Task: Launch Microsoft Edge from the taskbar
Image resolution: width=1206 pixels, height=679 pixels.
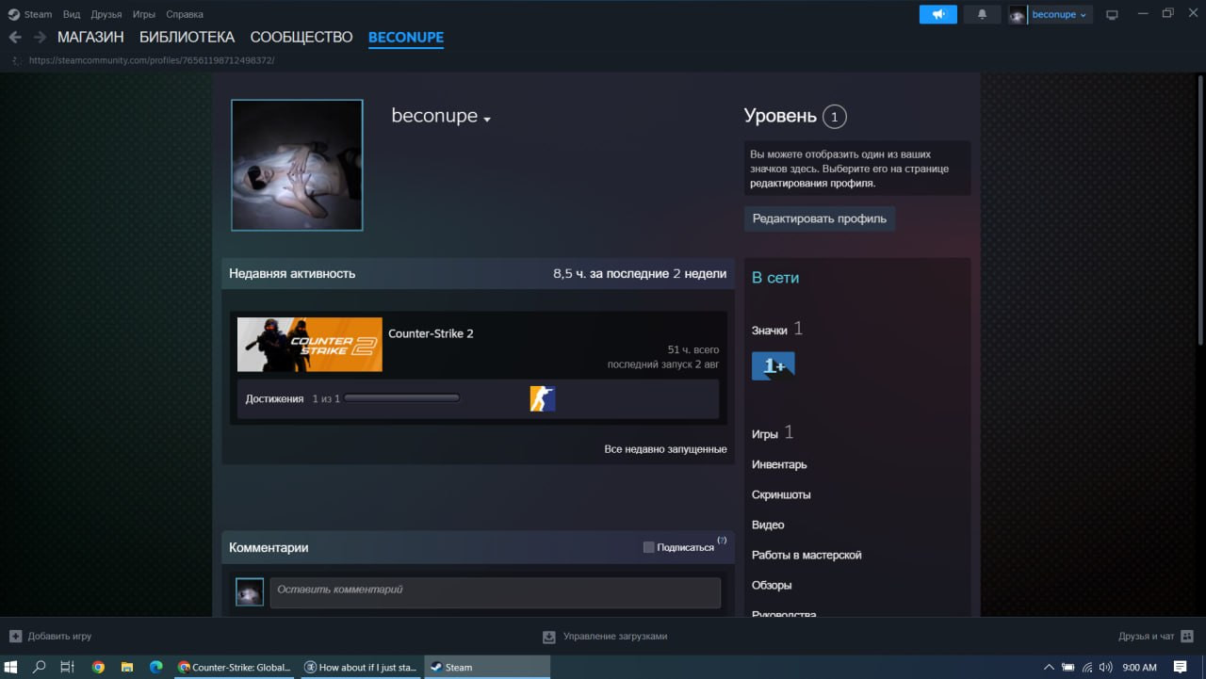Action: 156,667
